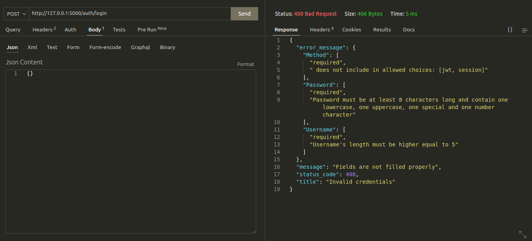Image resolution: width=532 pixels, height=241 pixels.
Task: Click the request URL field
Action: click(x=130, y=13)
